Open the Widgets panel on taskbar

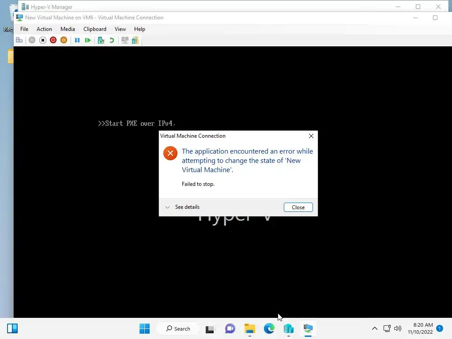point(12,328)
